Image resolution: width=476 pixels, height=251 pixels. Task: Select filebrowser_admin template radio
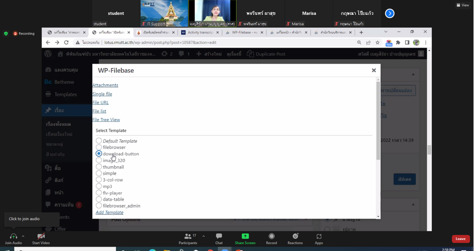tap(99, 205)
